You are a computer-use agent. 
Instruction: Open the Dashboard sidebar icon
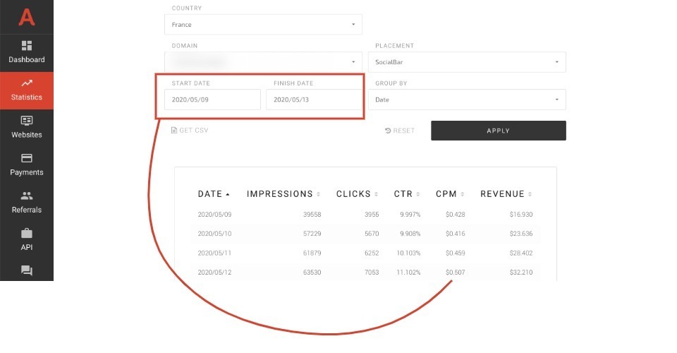[x=27, y=45]
